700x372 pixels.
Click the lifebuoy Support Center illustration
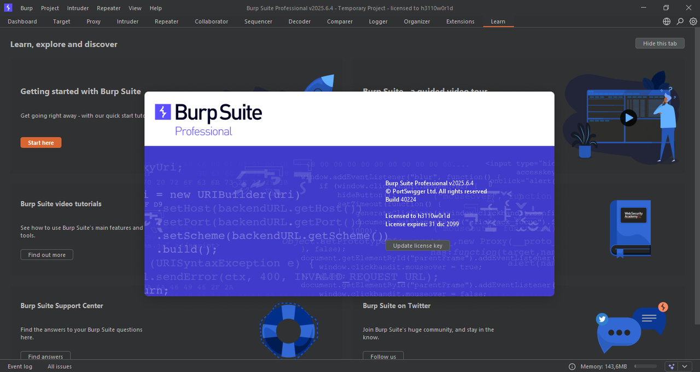(289, 330)
